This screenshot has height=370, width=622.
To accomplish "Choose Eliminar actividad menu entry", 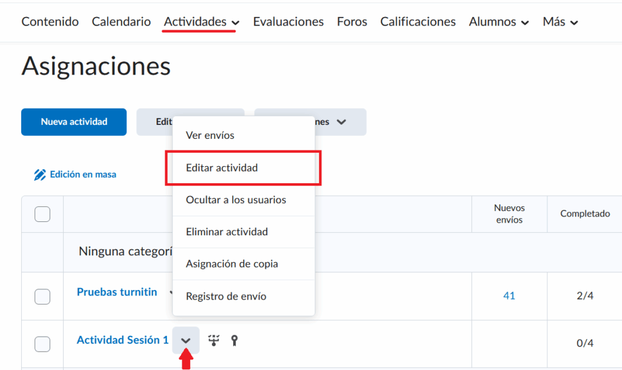I will (x=227, y=232).
